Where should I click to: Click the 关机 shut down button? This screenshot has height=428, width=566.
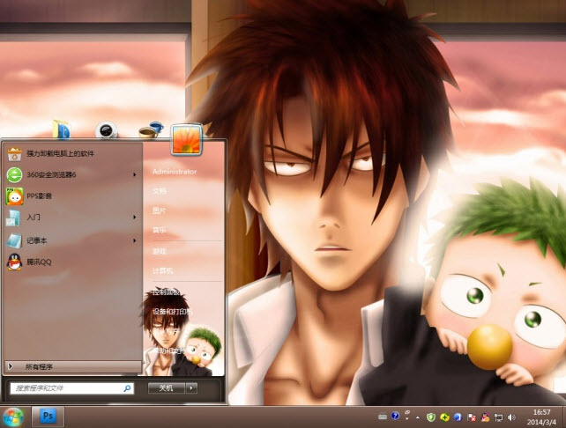167,388
